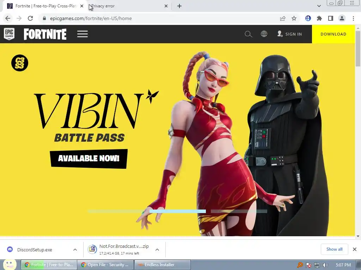Expand DiscordSetup.exe download options chevron
Screen dimensions: 361x270
tap(75, 250)
